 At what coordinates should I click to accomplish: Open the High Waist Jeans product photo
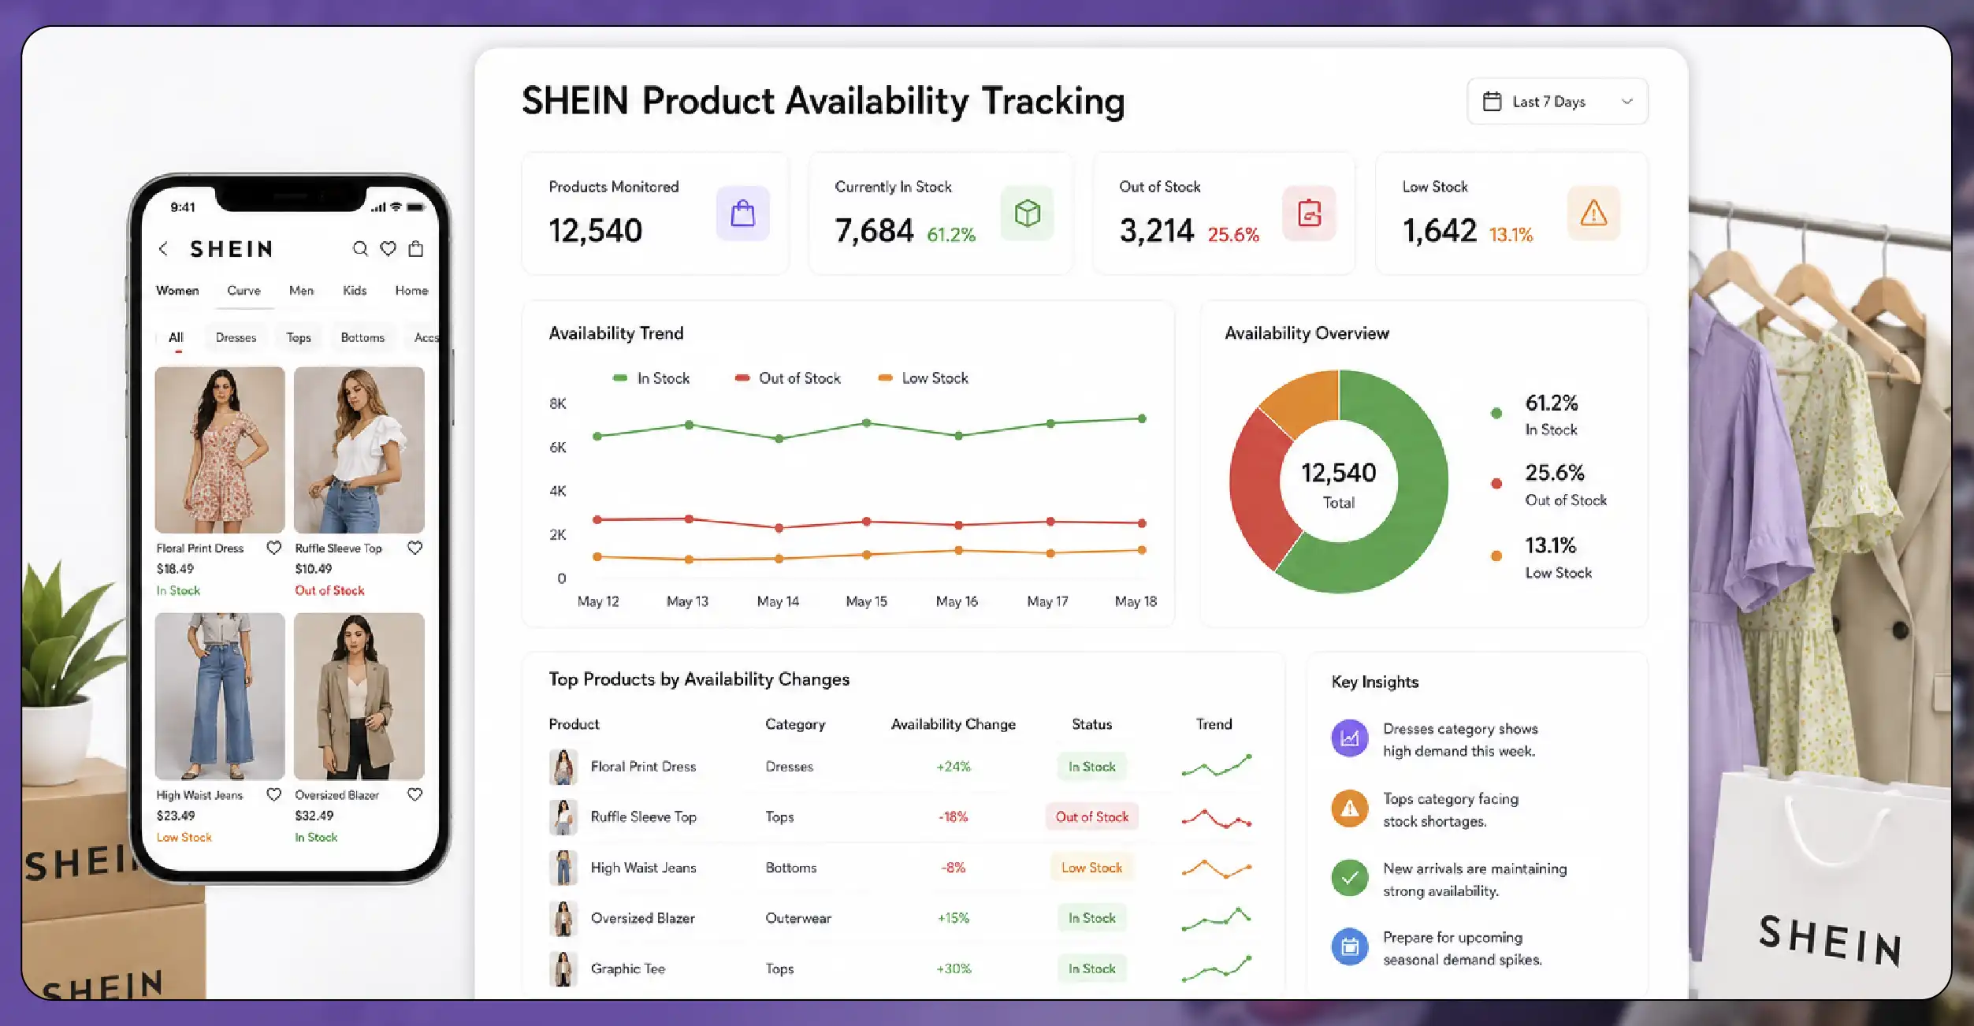(x=220, y=697)
